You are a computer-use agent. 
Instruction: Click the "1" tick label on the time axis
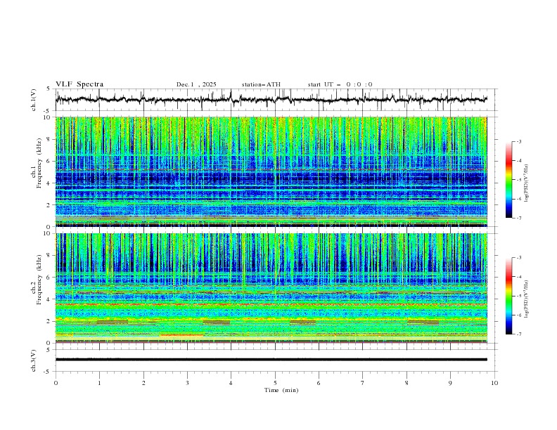99,383
